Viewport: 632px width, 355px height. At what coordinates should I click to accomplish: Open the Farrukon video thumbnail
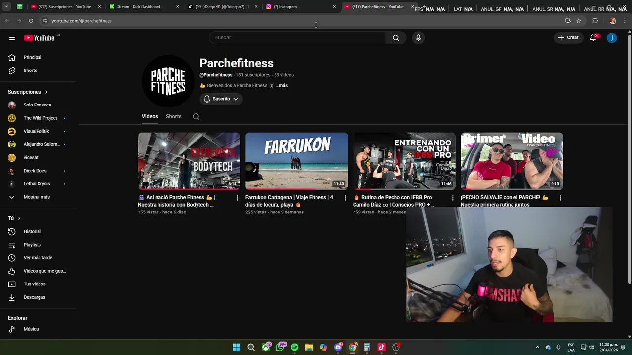pyautogui.click(x=297, y=161)
